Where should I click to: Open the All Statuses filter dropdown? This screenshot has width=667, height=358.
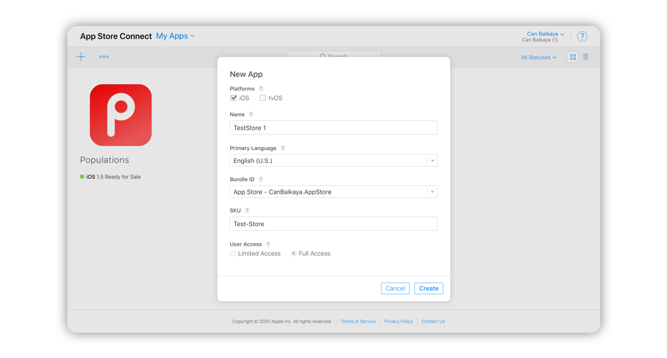tap(539, 57)
